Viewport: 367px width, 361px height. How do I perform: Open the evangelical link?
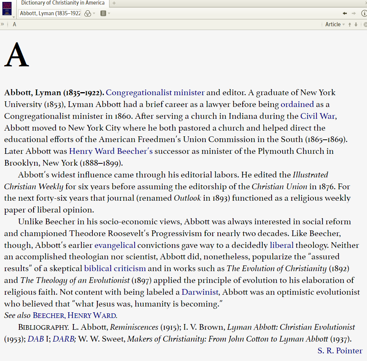(115, 246)
